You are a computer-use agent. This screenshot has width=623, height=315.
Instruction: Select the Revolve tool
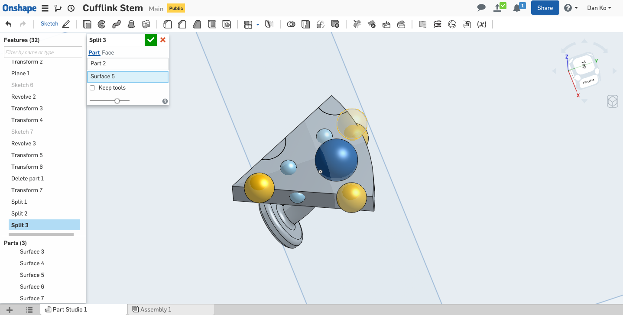tap(101, 24)
